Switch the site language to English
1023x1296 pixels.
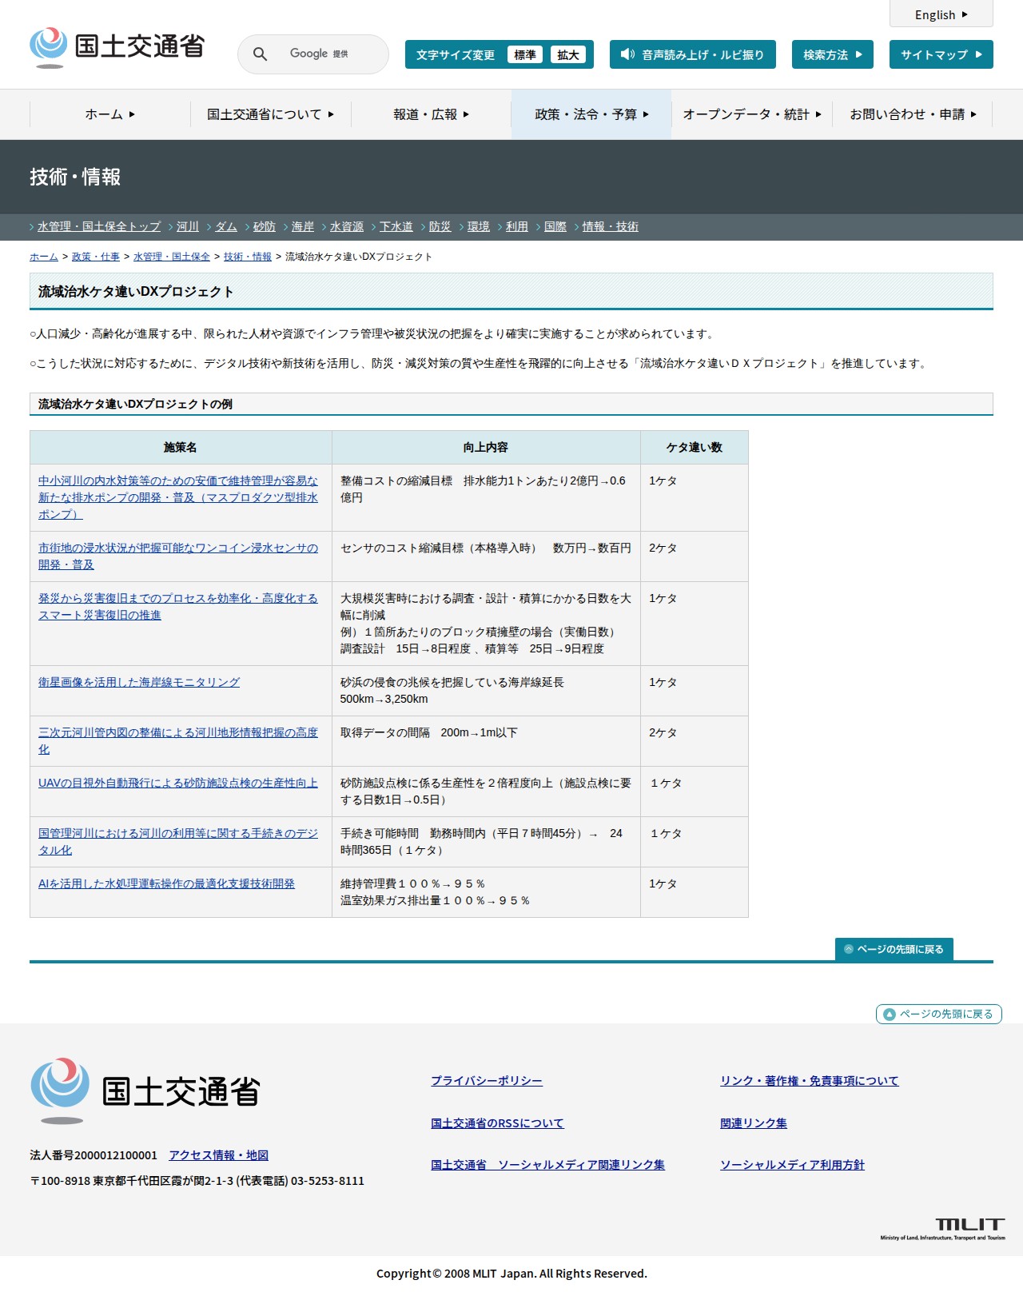pos(941,14)
